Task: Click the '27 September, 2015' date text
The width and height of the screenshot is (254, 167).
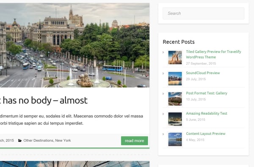Action: 201,63
